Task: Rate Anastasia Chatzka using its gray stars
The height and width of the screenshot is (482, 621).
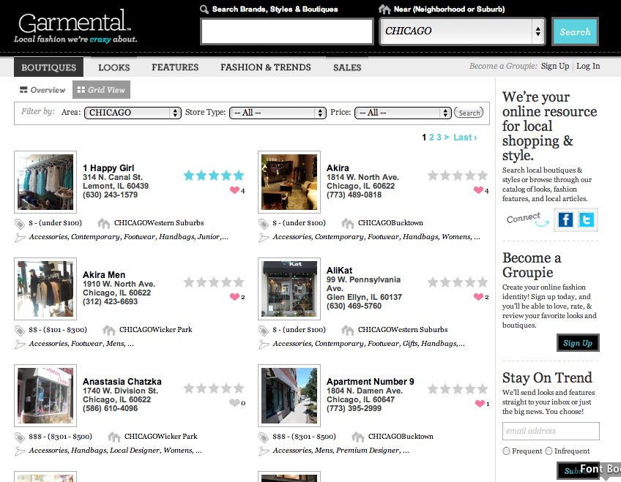Action: click(214, 388)
